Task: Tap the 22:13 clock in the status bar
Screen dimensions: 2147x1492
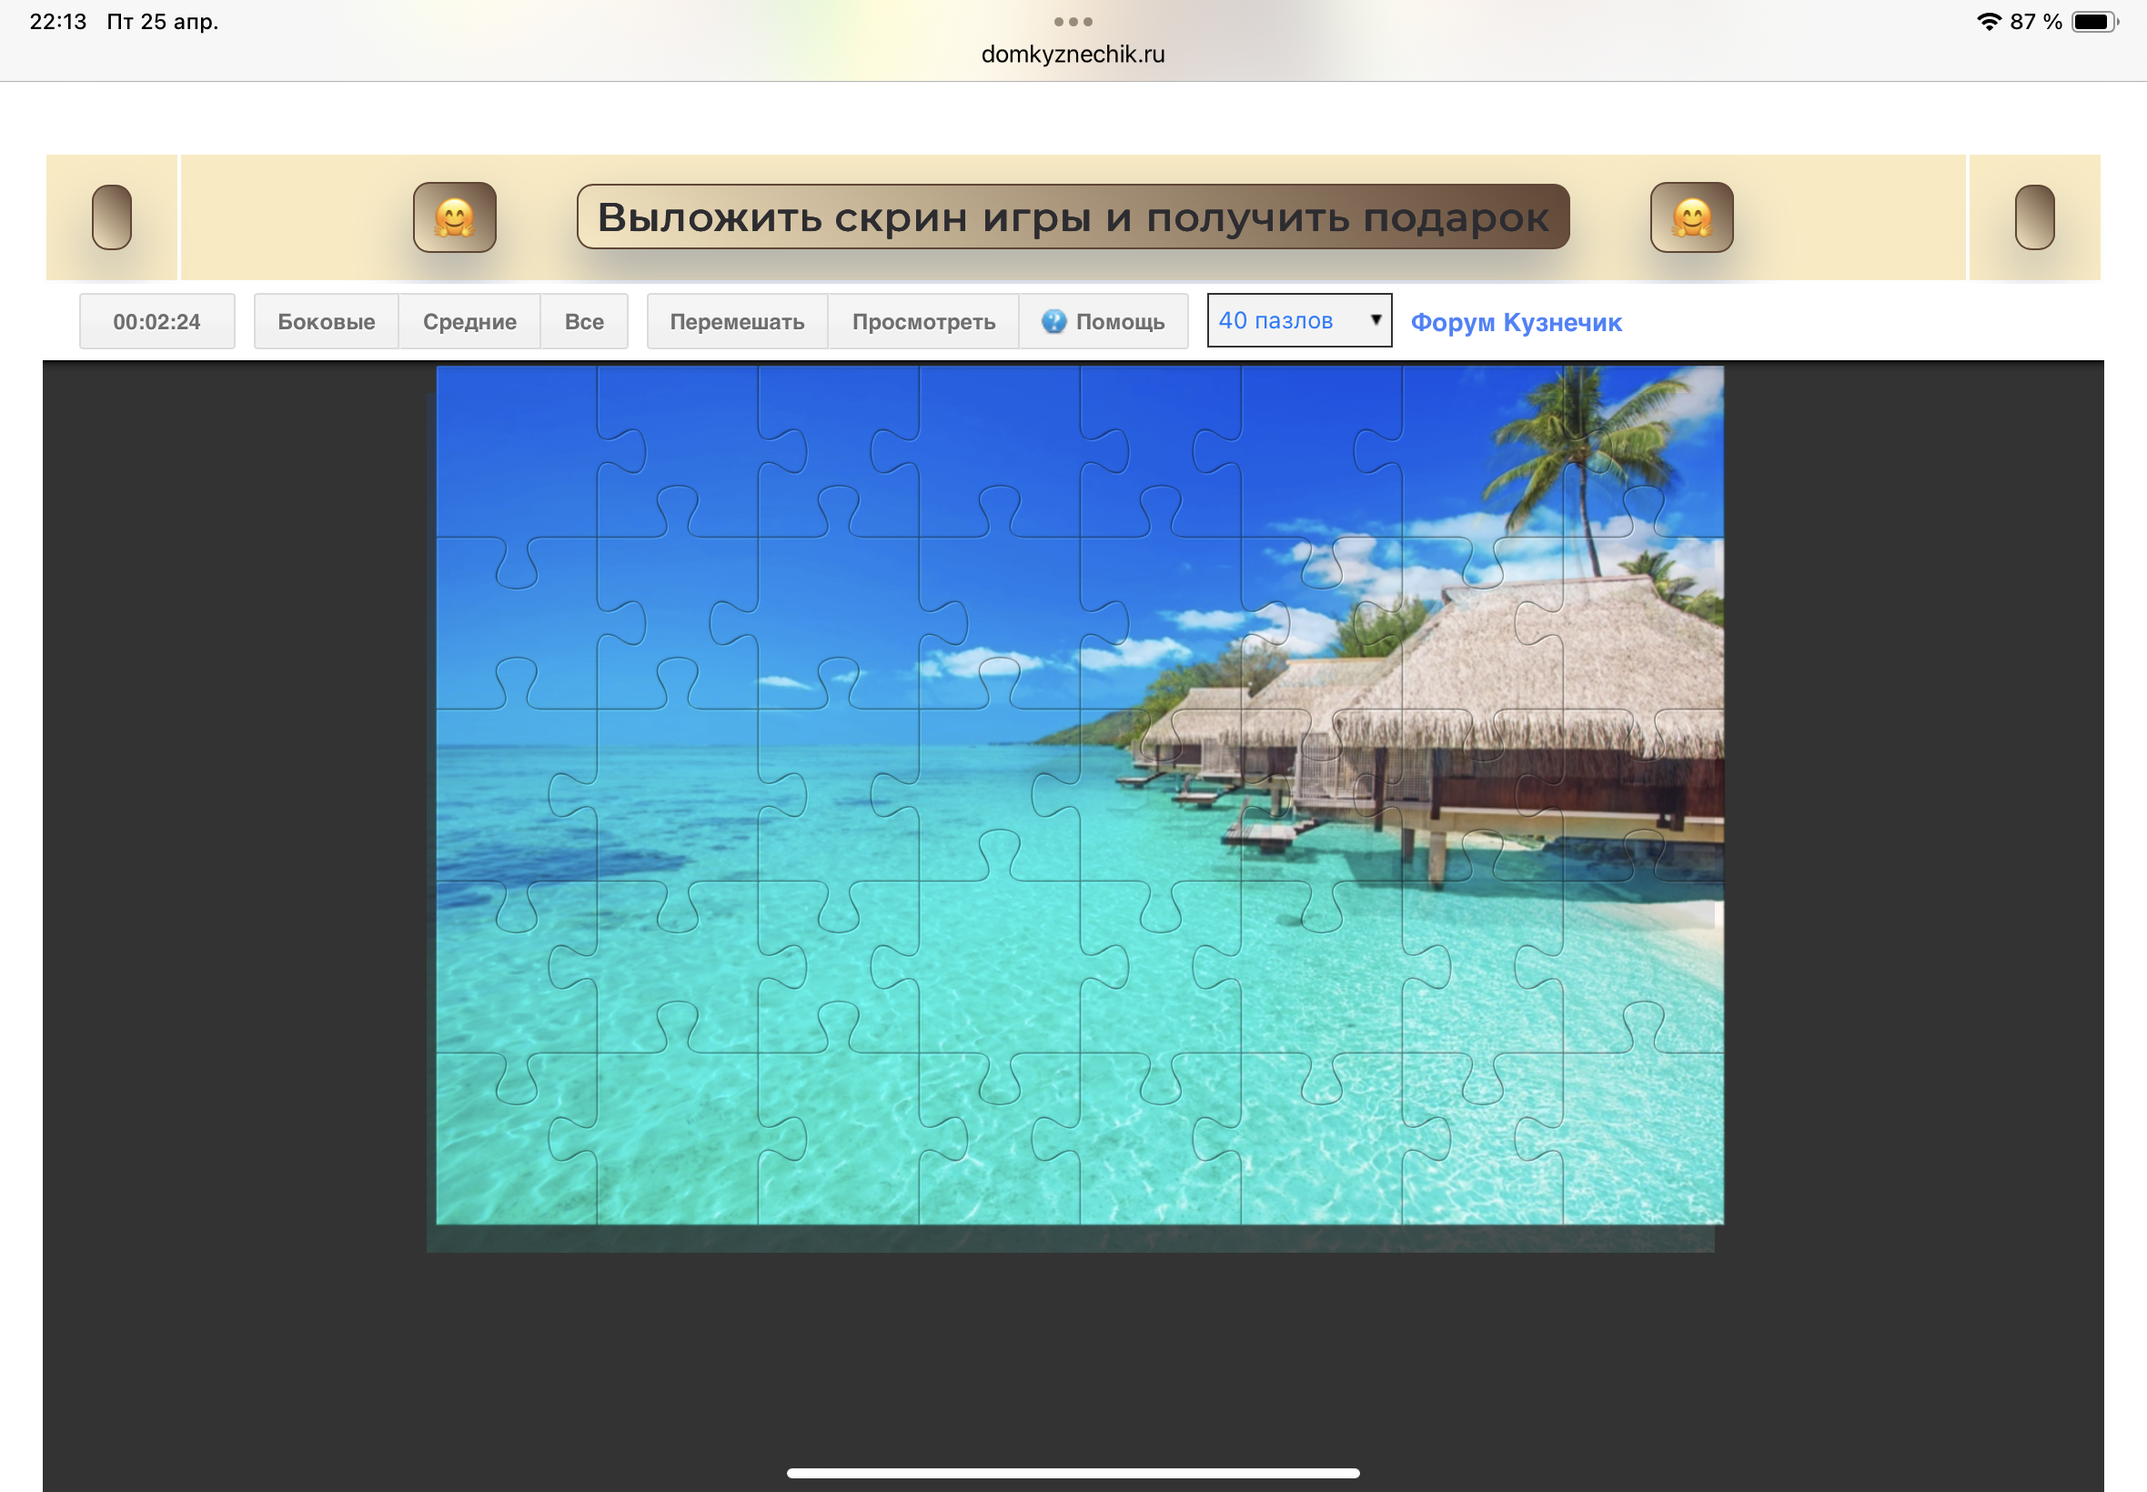Action: [58, 22]
